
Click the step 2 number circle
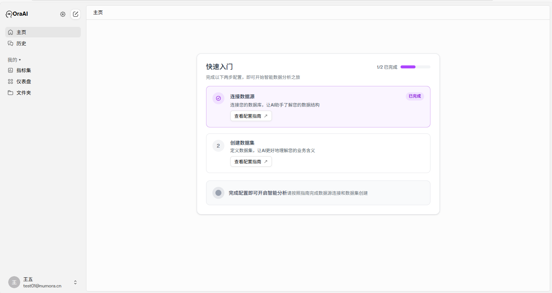click(x=218, y=146)
